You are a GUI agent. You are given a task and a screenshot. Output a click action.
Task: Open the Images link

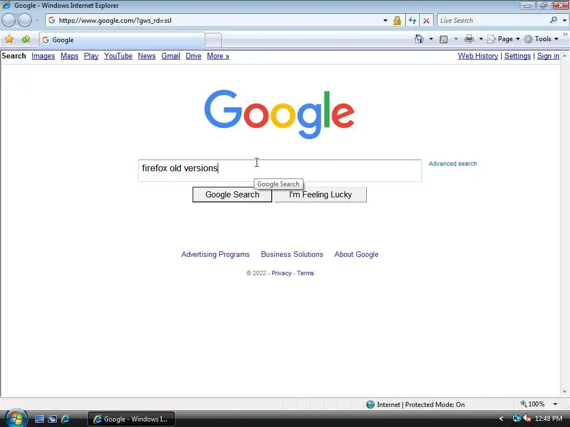coord(43,56)
